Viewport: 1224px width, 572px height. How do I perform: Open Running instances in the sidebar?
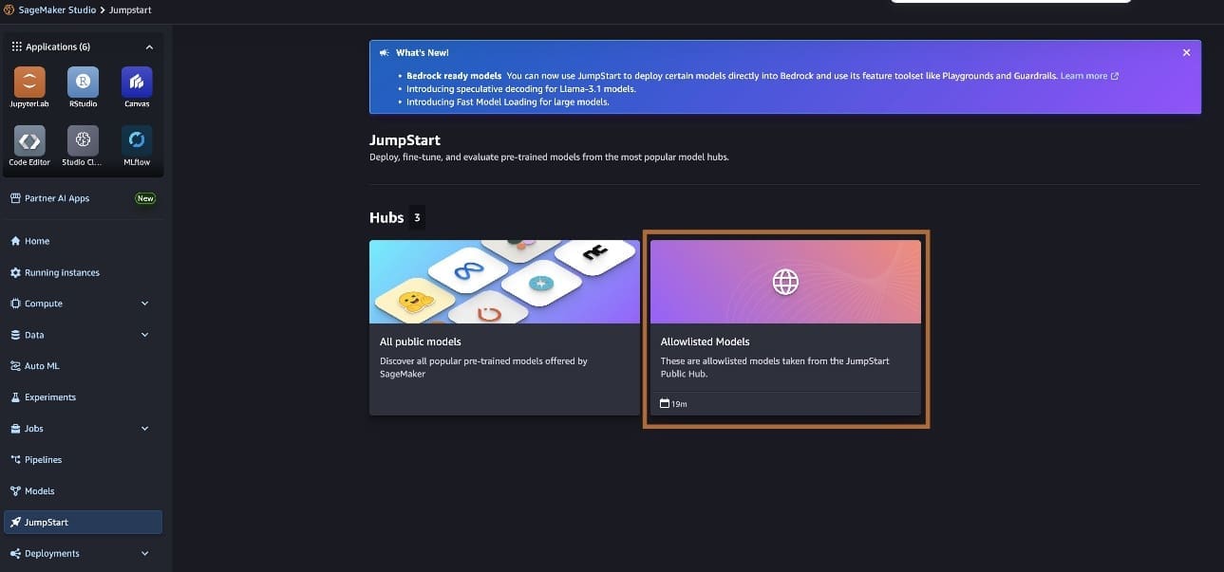[x=62, y=272]
